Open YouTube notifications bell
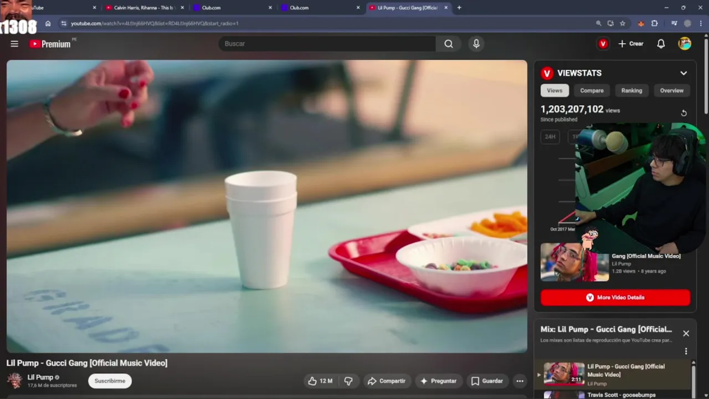709x399 pixels. coord(661,44)
